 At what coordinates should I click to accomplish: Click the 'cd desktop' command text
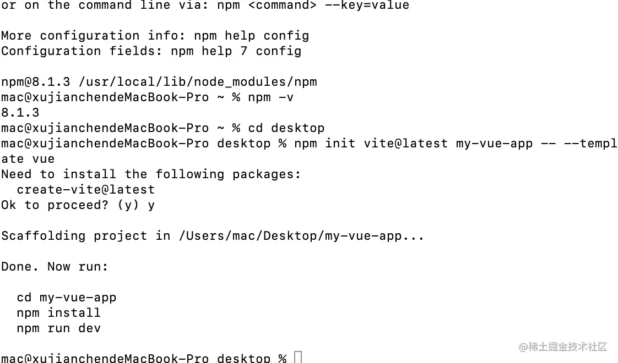pyautogui.click(x=286, y=128)
